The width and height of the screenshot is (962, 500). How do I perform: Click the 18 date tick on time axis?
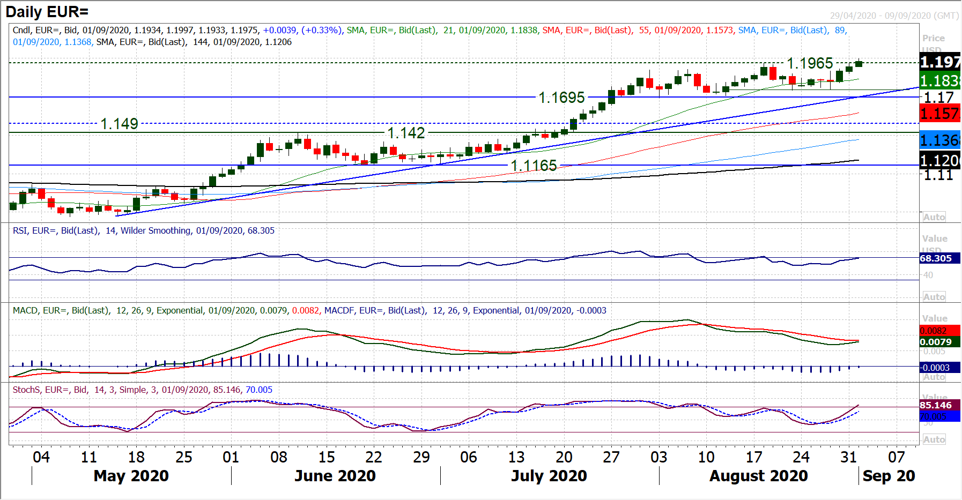tap(136, 457)
